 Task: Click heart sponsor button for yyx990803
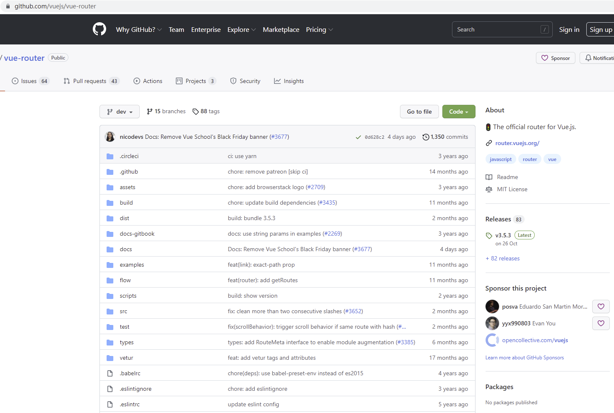(x=601, y=323)
